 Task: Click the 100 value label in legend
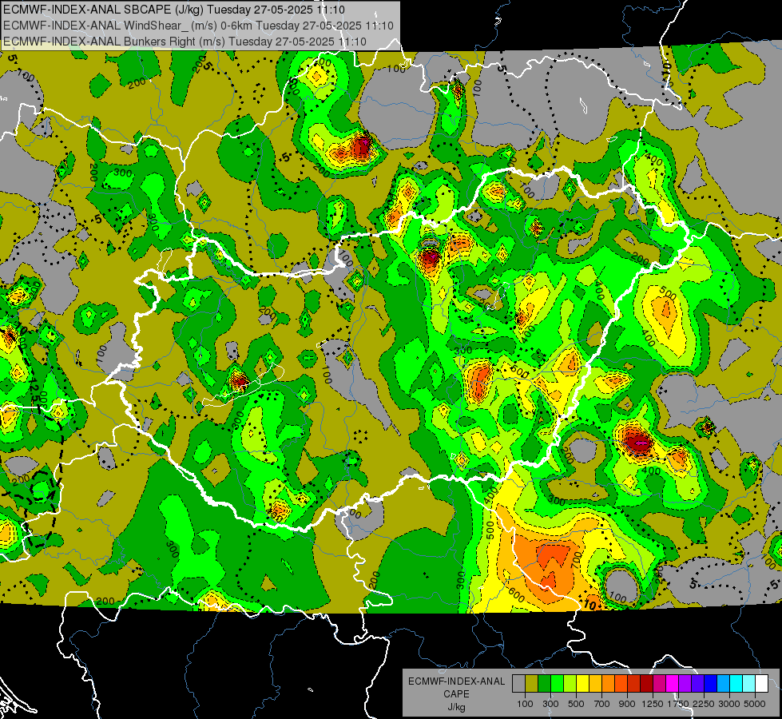coord(525,704)
